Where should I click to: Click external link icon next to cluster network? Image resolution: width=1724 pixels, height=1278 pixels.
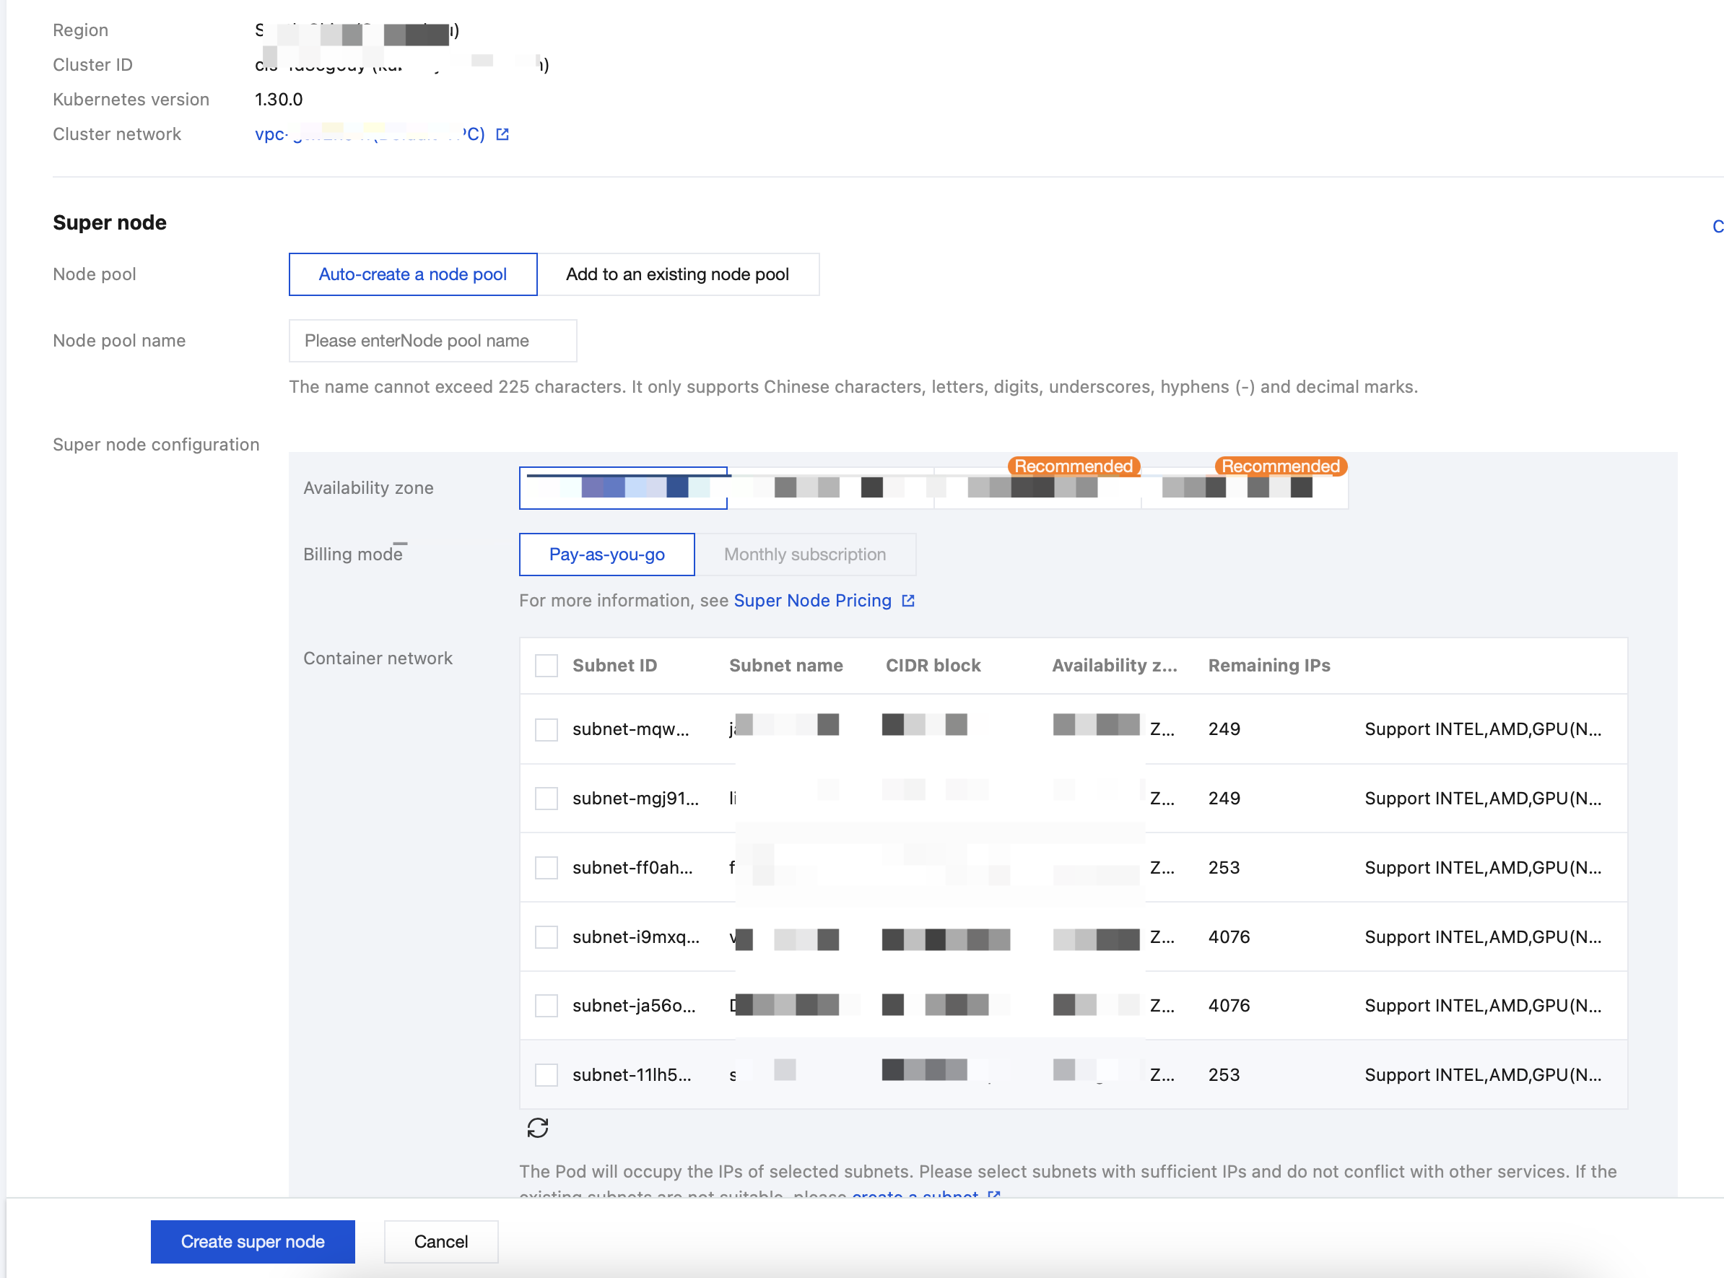point(502,134)
